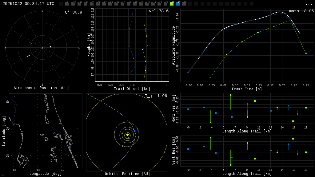Click the Atmospheric Position [deg] label
315x177 pixels.
click(42, 88)
